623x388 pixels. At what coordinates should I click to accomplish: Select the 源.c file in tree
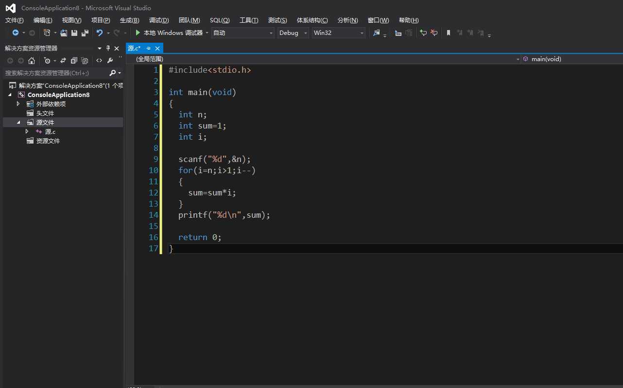[x=50, y=131]
